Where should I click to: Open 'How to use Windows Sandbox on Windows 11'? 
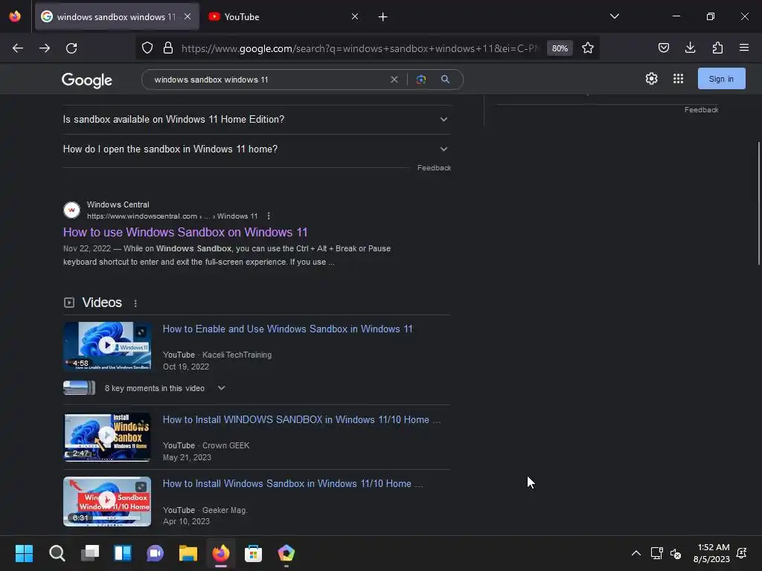coord(185,232)
